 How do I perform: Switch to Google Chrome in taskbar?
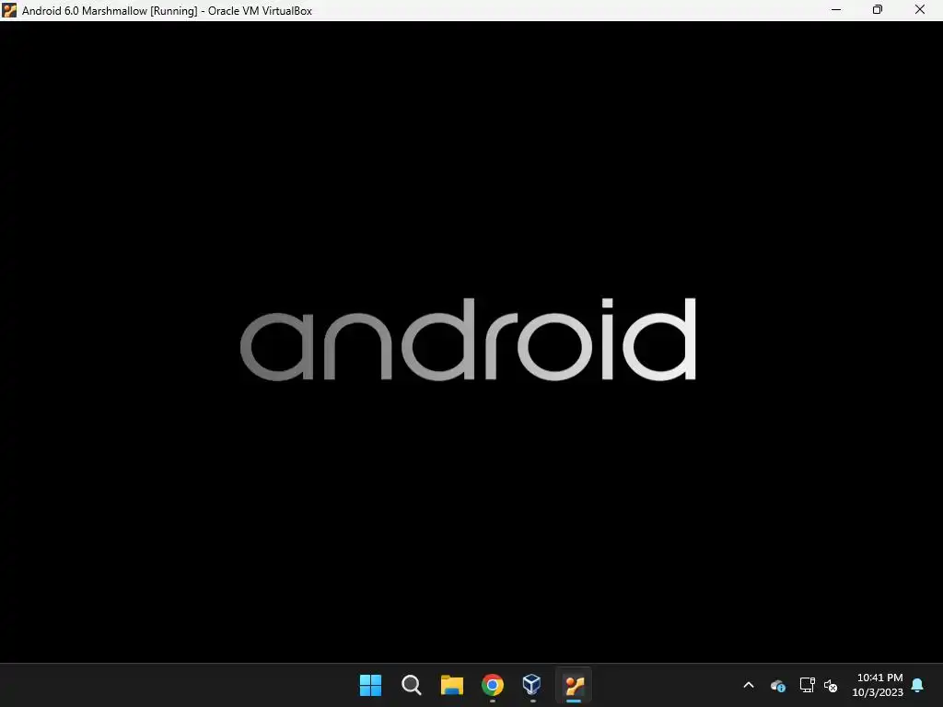point(493,685)
